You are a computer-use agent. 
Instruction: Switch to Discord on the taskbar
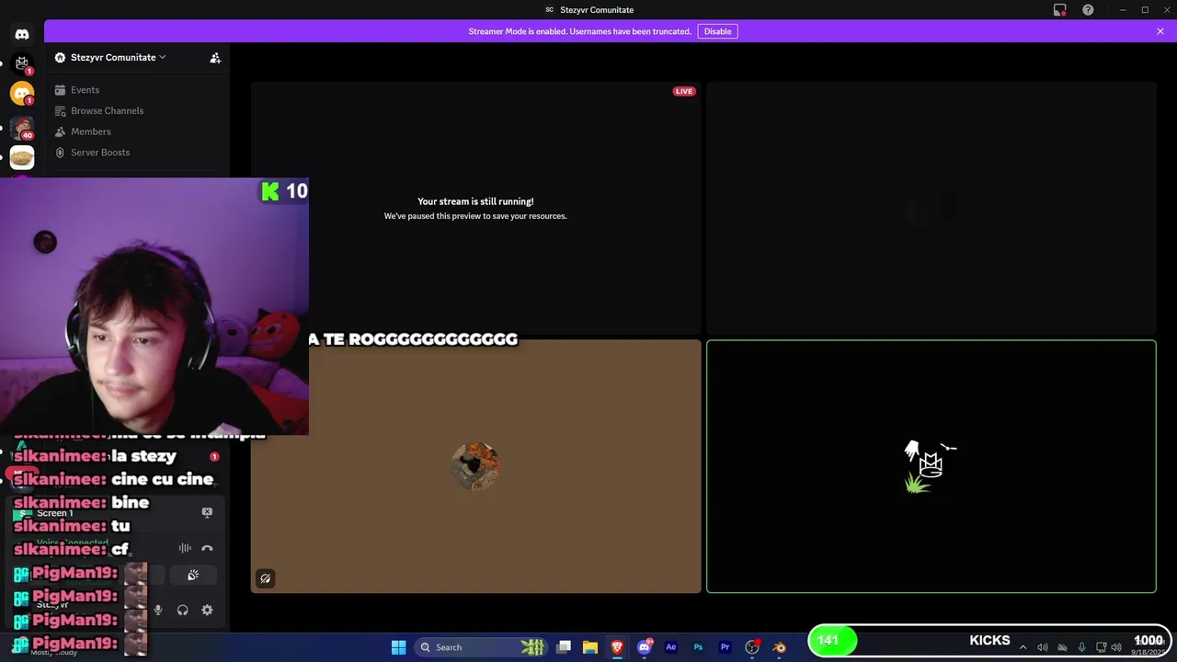click(x=645, y=647)
